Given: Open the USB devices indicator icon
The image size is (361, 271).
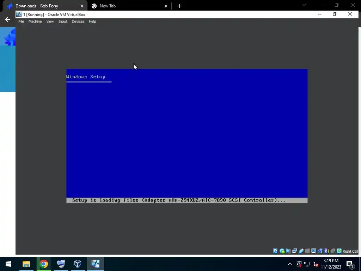Looking at the screenshot, I should pos(301,251).
